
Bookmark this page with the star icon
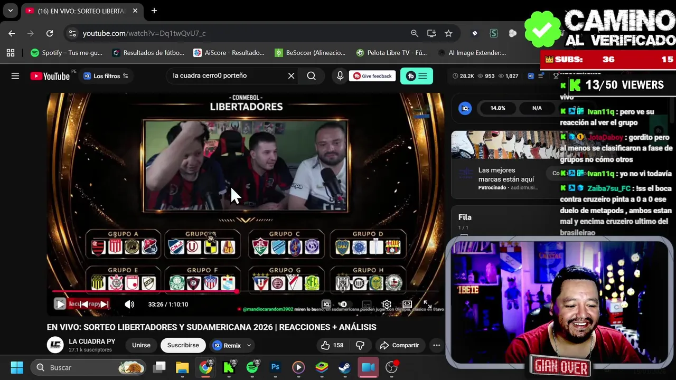click(448, 33)
